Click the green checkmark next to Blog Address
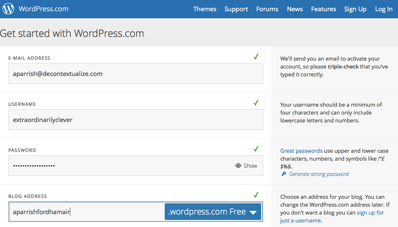Screen dimensions: 398x227 click(256, 195)
